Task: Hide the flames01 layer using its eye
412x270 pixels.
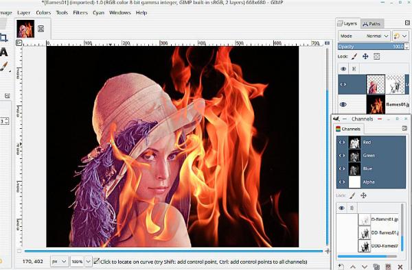Action: 343,104
